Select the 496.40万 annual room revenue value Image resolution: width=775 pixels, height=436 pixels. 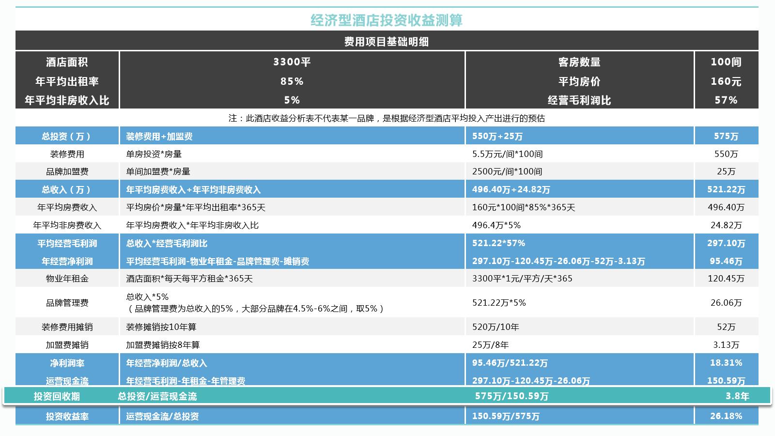(x=727, y=208)
